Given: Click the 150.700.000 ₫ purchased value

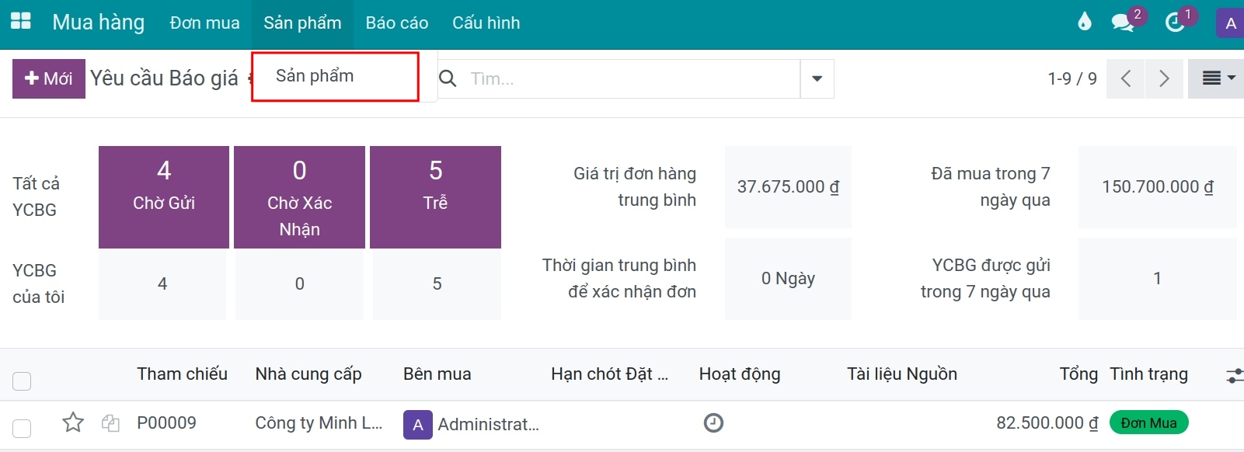Looking at the screenshot, I should tap(1158, 187).
